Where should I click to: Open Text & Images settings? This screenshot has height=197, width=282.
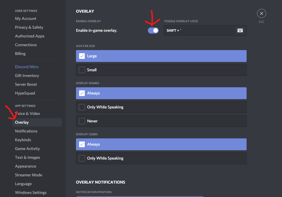[27, 157]
